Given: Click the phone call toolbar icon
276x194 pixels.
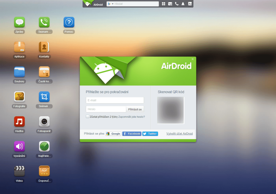Looking at the screenshot, I should (177, 4).
